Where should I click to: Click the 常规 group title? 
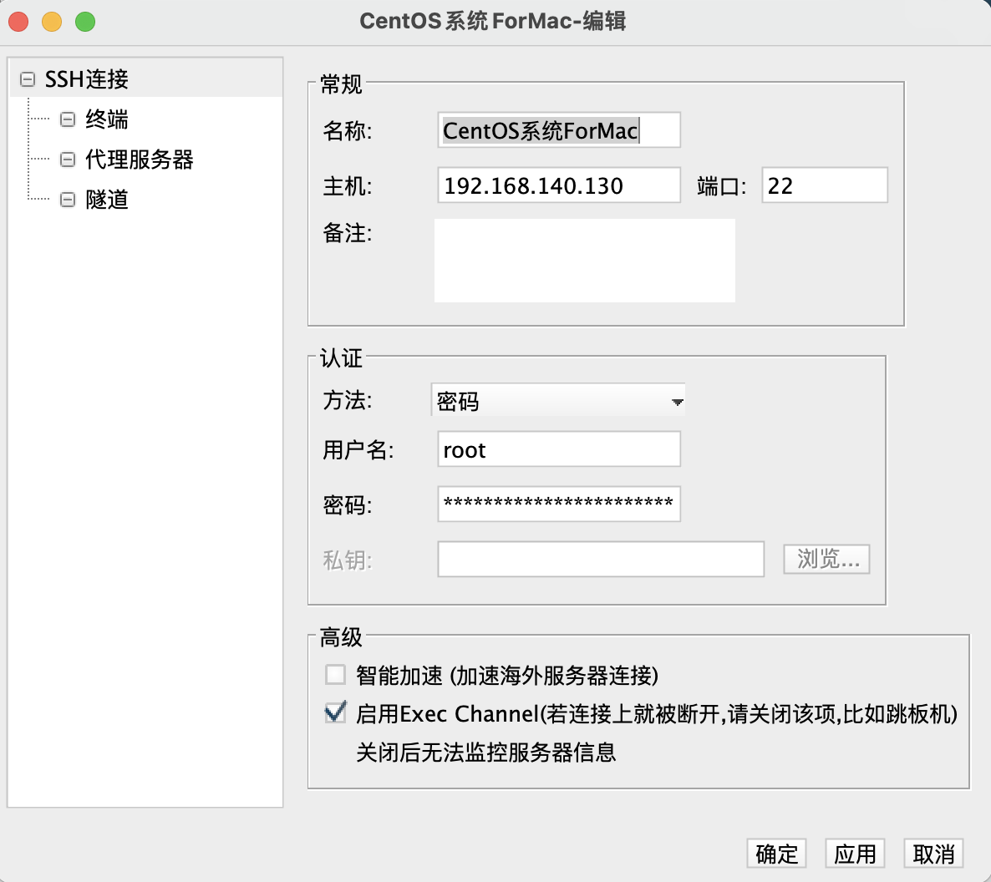click(x=341, y=84)
